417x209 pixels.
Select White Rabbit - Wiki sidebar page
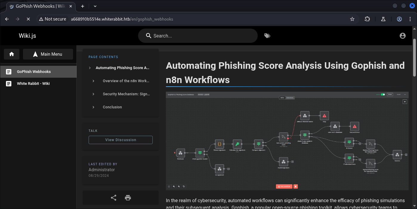click(x=33, y=84)
